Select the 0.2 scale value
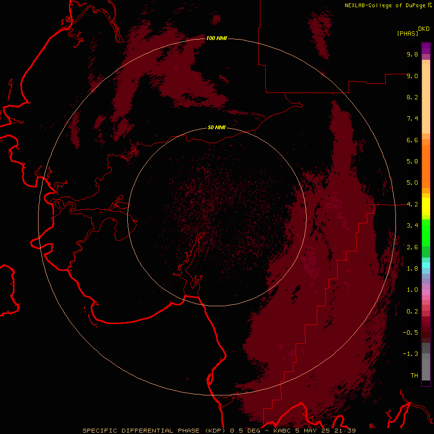This screenshot has height=434, width=434. coord(412,312)
